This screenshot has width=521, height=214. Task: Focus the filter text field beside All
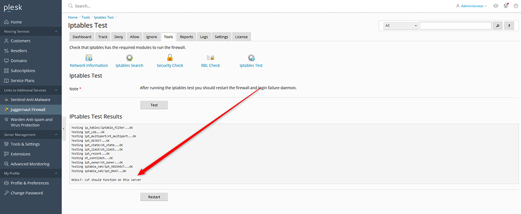tap(455, 26)
